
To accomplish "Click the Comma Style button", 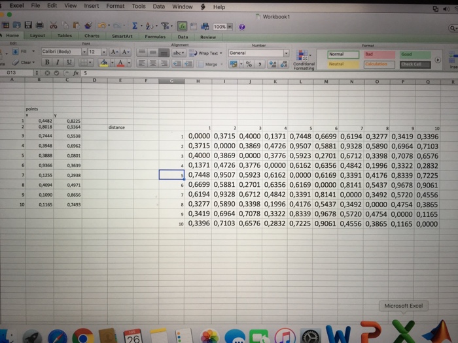I will coord(260,64).
